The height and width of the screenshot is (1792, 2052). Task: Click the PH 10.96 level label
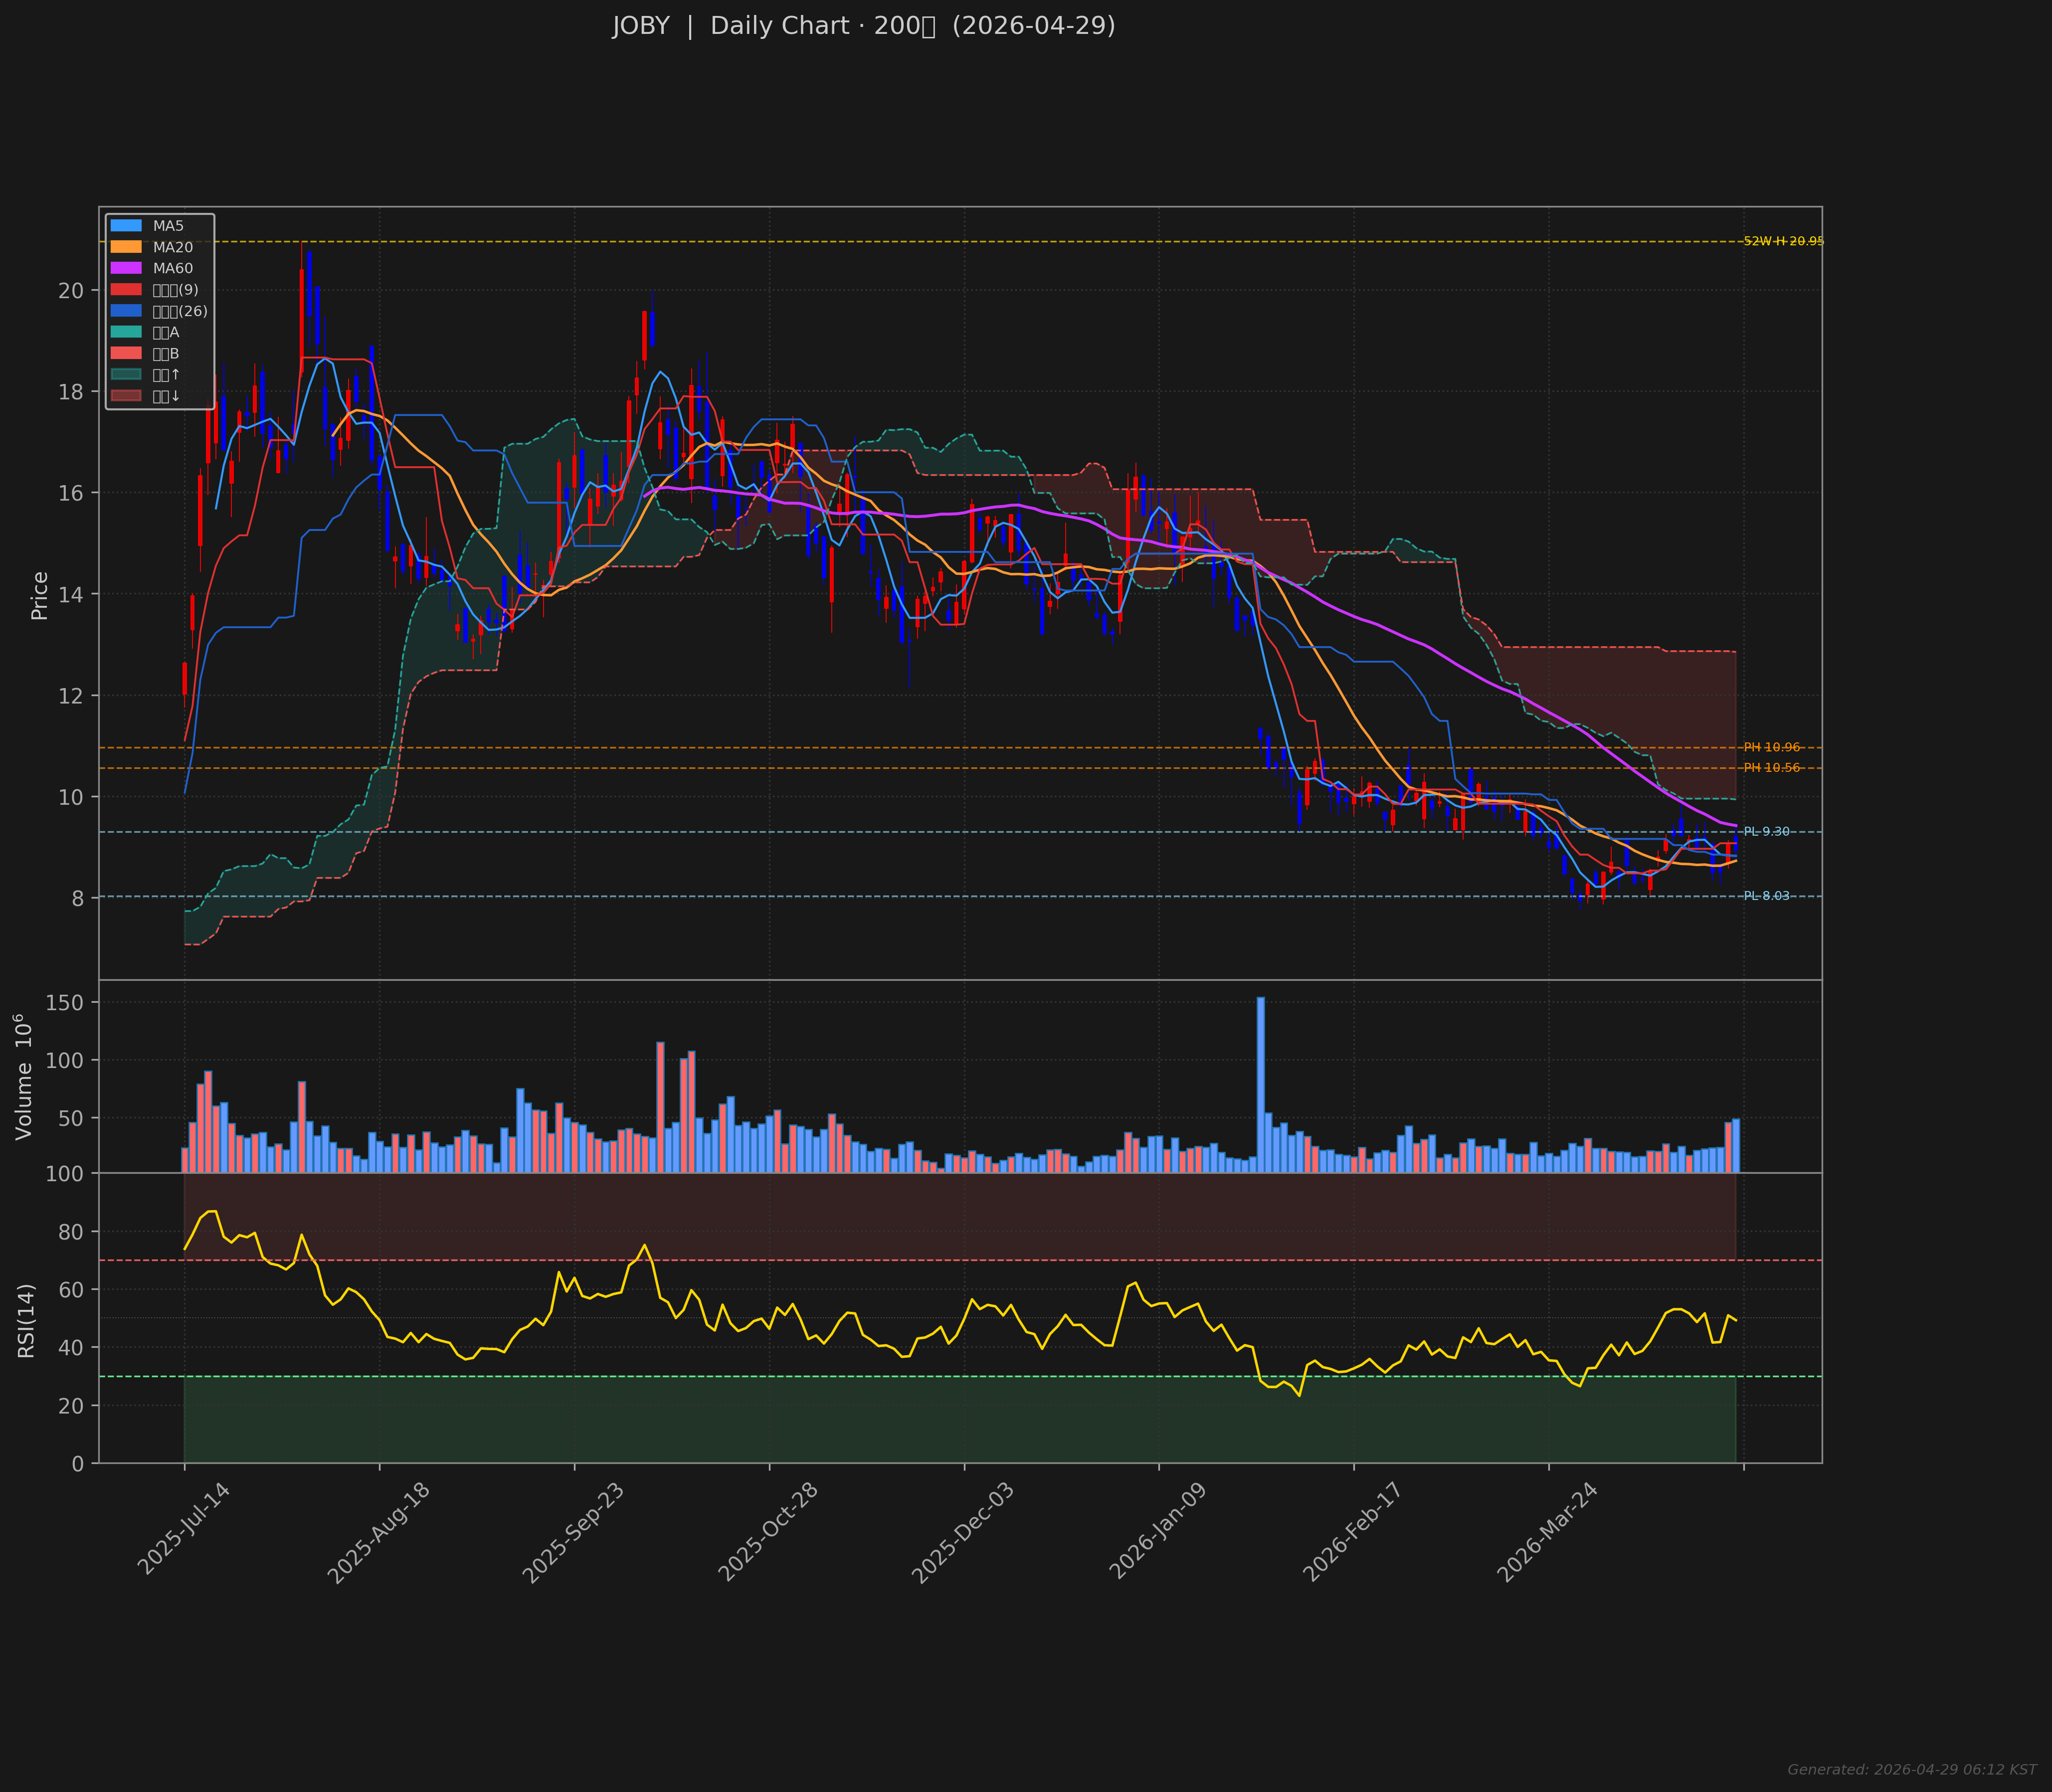tap(1771, 747)
